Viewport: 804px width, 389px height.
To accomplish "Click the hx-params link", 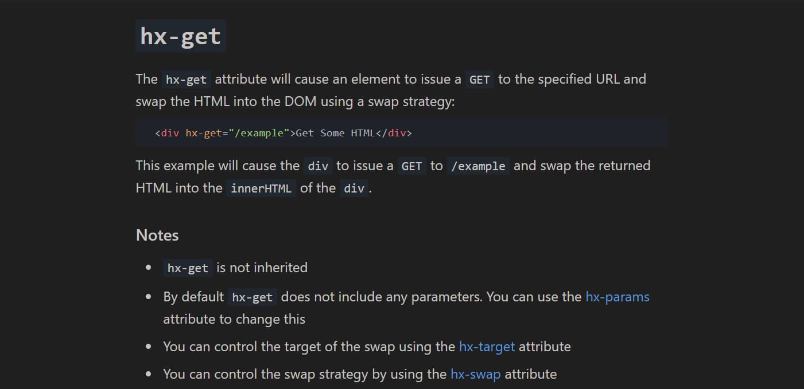I will [x=617, y=297].
